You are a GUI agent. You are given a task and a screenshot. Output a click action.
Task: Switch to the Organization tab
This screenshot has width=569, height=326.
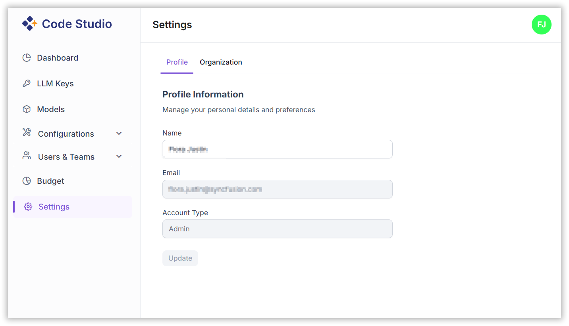coord(221,62)
